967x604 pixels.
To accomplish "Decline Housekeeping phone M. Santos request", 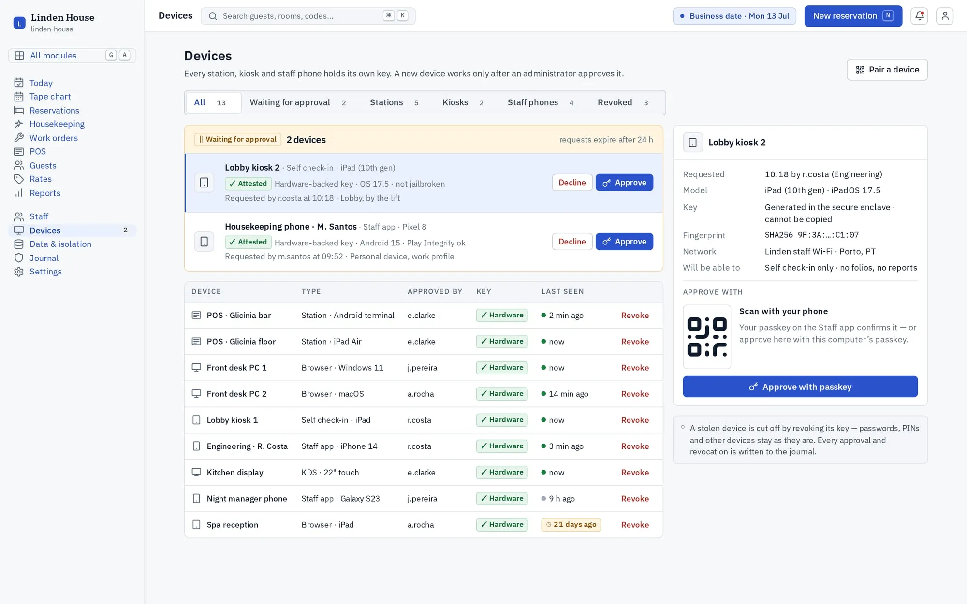I will click(x=572, y=242).
